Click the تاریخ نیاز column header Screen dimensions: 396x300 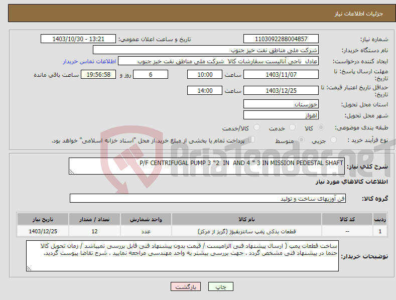point(43,219)
